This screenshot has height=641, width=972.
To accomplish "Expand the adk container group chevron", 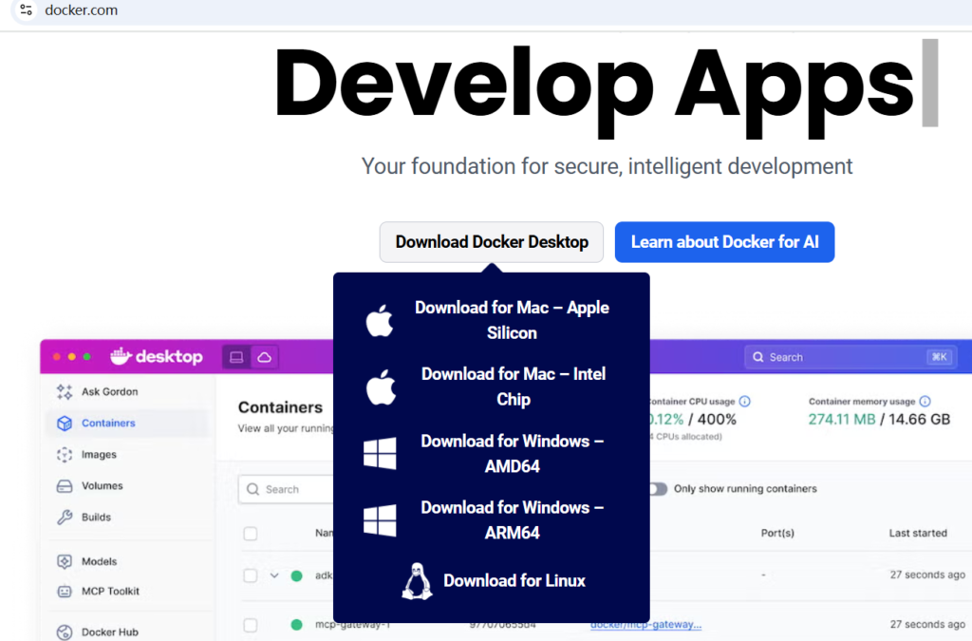I will coord(274,575).
